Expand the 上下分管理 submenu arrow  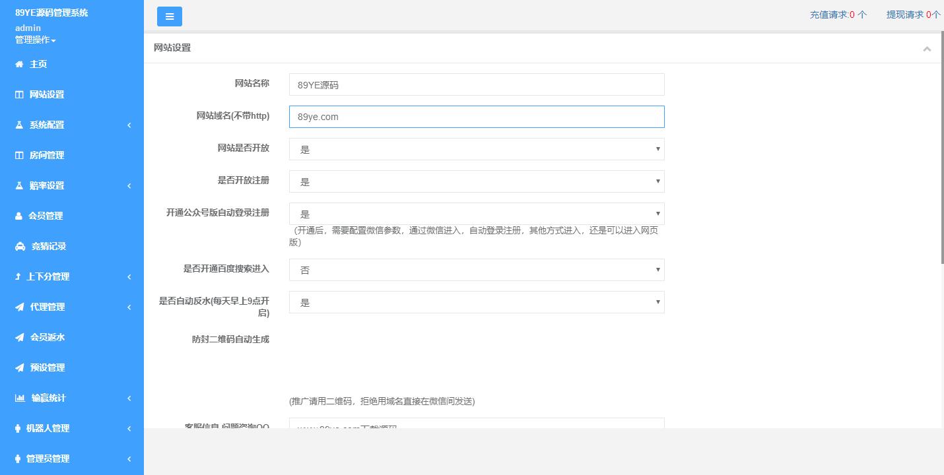point(129,276)
